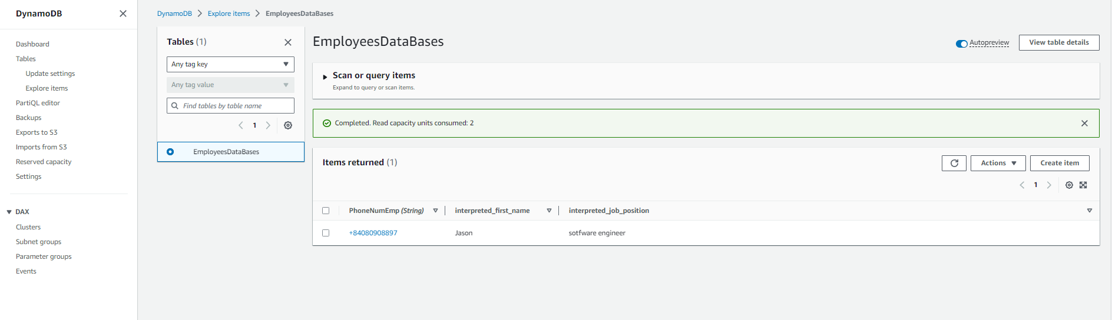The height and width of the screenshot is (320, 1112).
Task: Open the PartiQL editor
Action: point(38,103)
